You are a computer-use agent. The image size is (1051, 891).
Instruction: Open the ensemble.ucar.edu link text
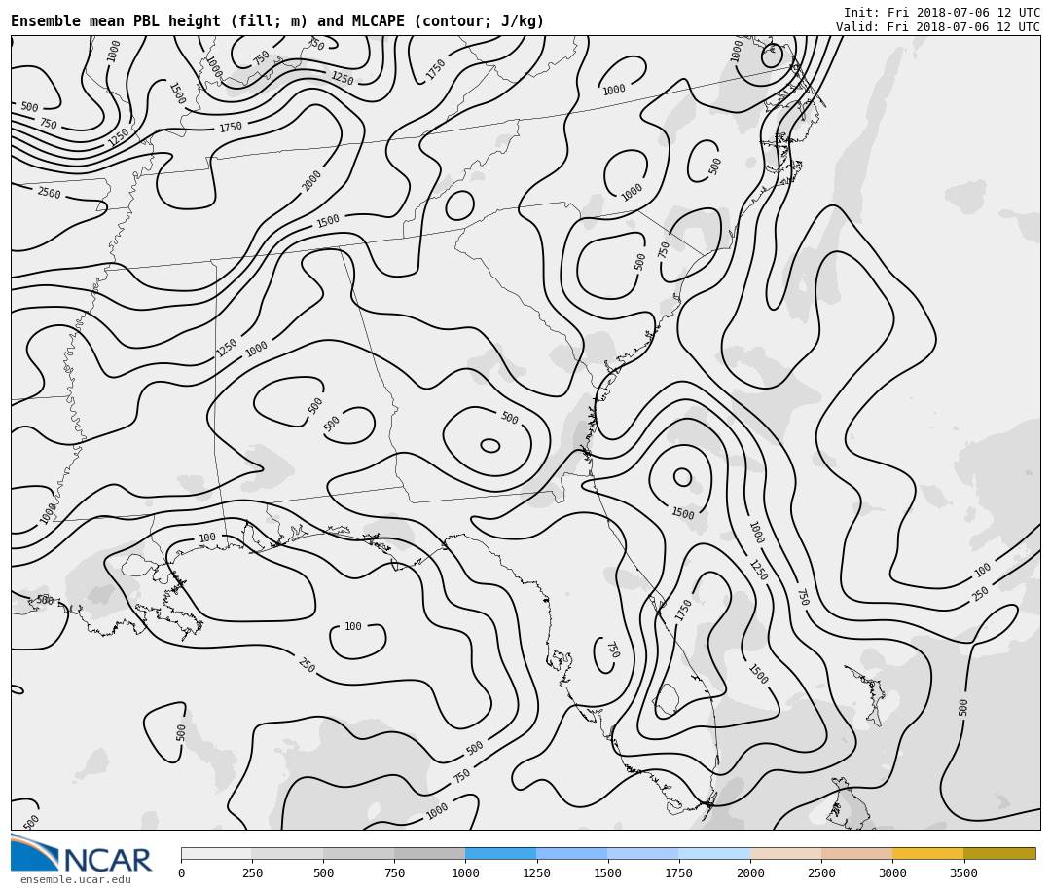(x=76, y=879)
